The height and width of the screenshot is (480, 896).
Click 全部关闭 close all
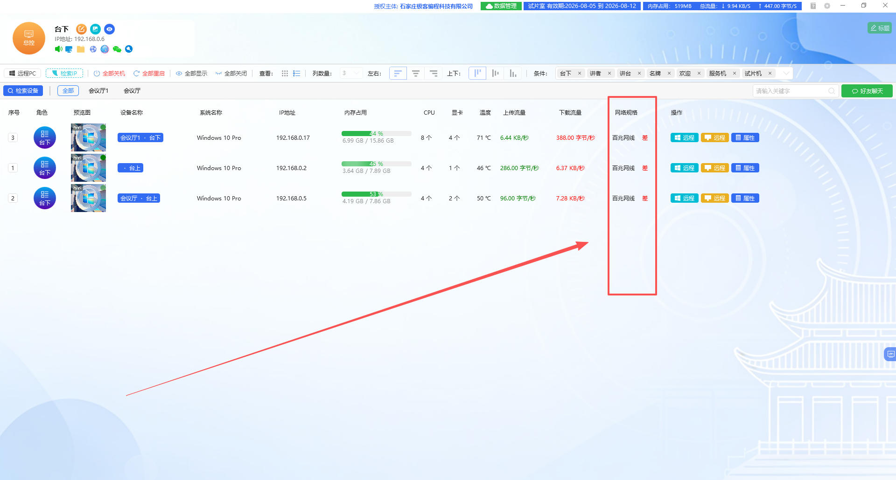pyautogui.click(x=231, y=74)
